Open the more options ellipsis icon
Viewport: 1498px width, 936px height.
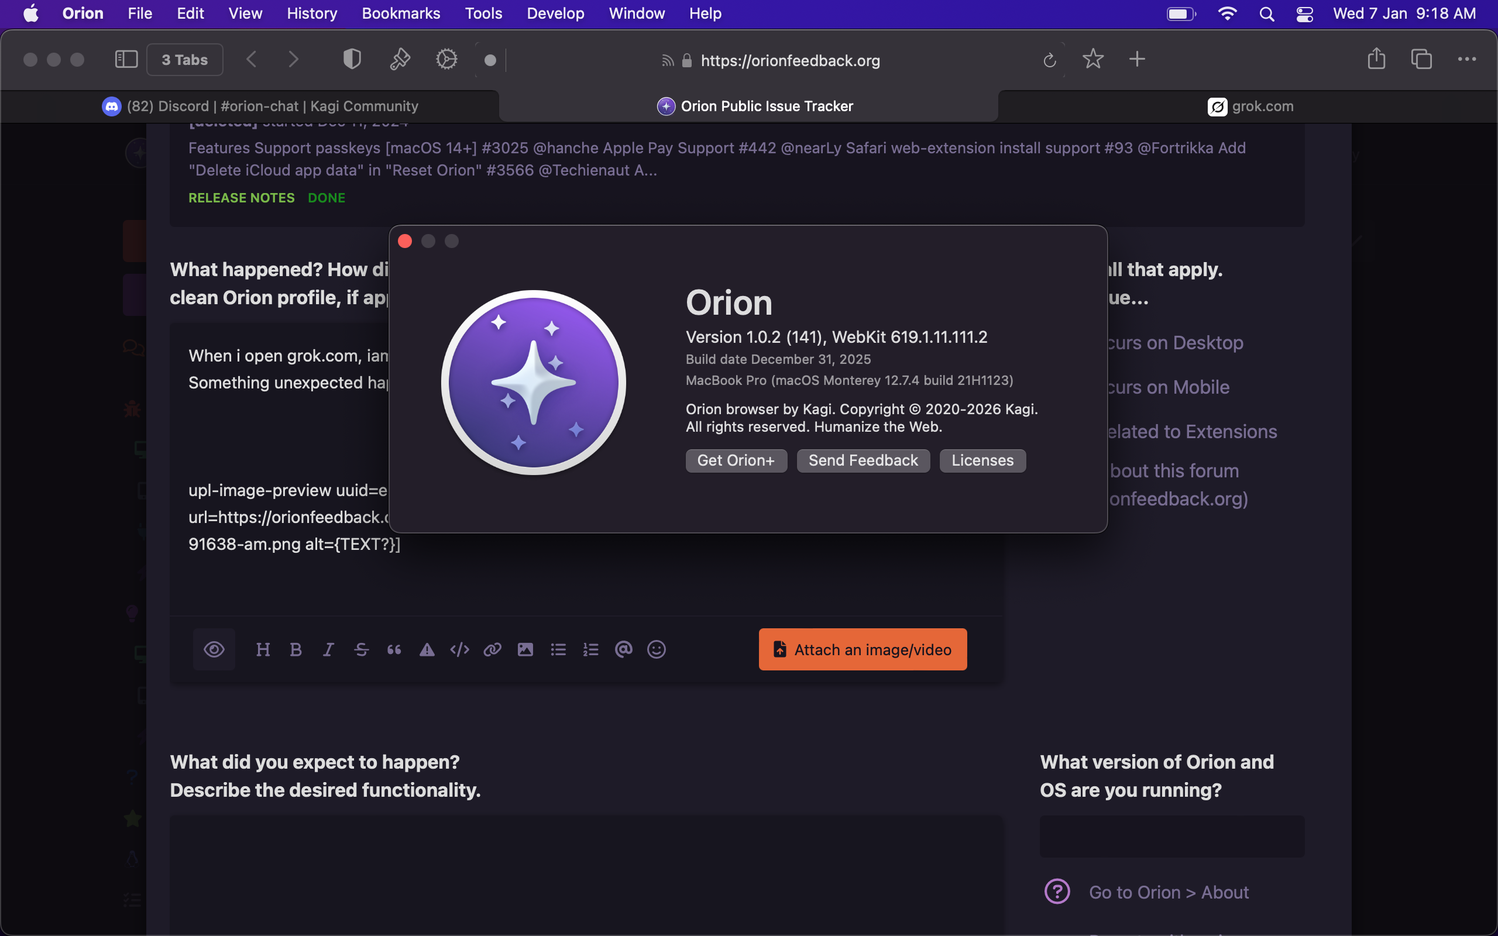1467,60
